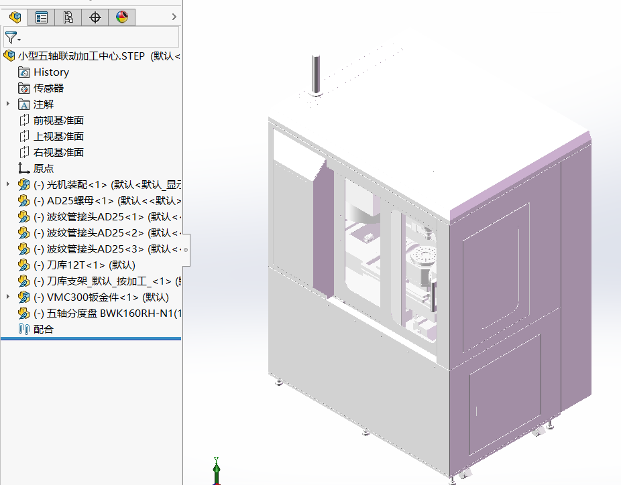
Task: Show more manager tabs with right chevron
Action: click(x=174, y=17)
